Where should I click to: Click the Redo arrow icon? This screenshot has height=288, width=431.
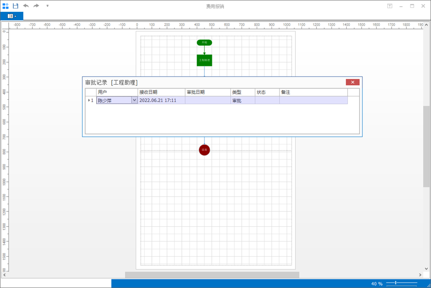36,6
